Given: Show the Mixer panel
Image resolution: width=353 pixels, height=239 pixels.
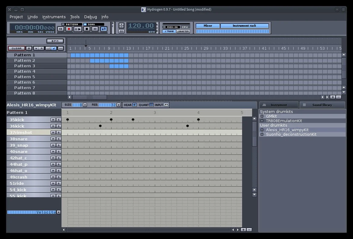Looking at the screenshot, I should tap(208, 26).
